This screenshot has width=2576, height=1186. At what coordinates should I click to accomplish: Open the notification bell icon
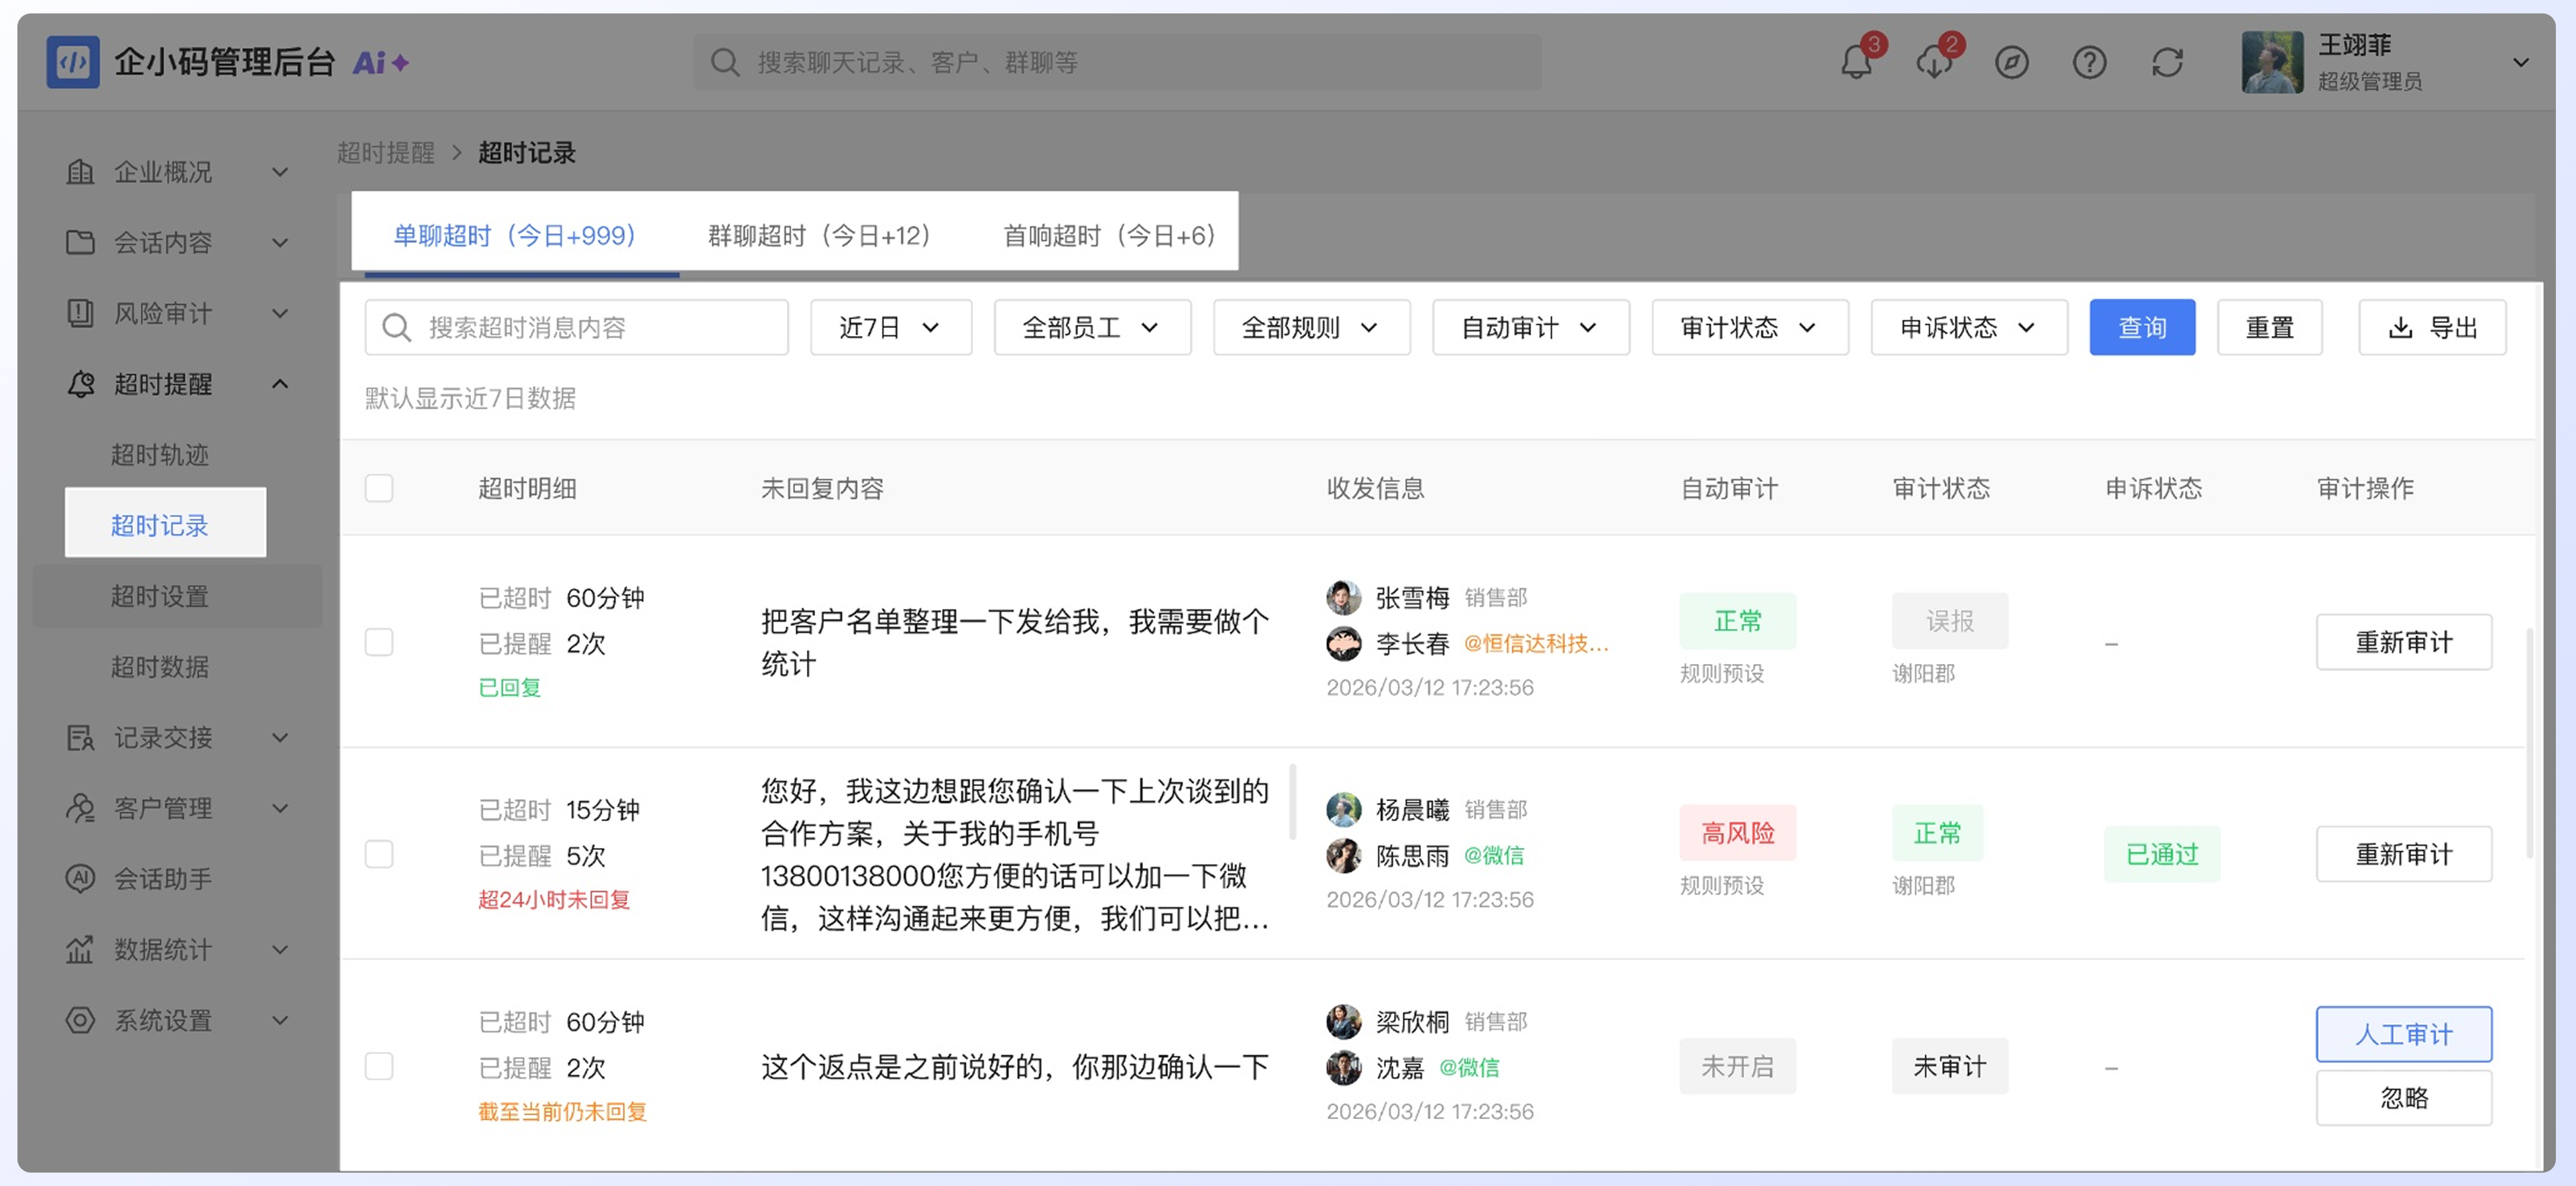[x=1856, y=63]
